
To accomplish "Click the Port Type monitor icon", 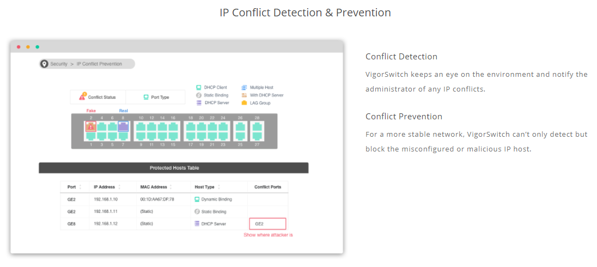I will pyautogui.click(x=146, y=97).
